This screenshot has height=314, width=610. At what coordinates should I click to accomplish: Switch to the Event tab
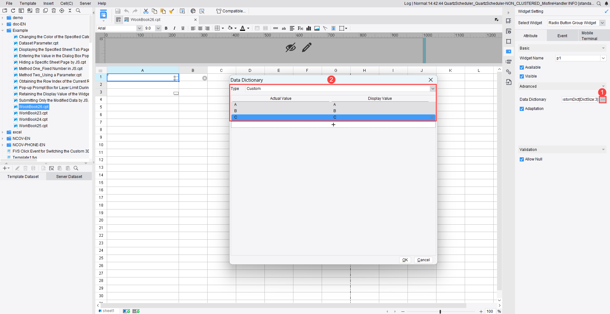[x=562, y=35]
